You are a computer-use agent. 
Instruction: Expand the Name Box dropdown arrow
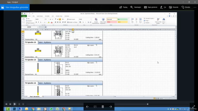pyautogui.click(x=38, y=27)
